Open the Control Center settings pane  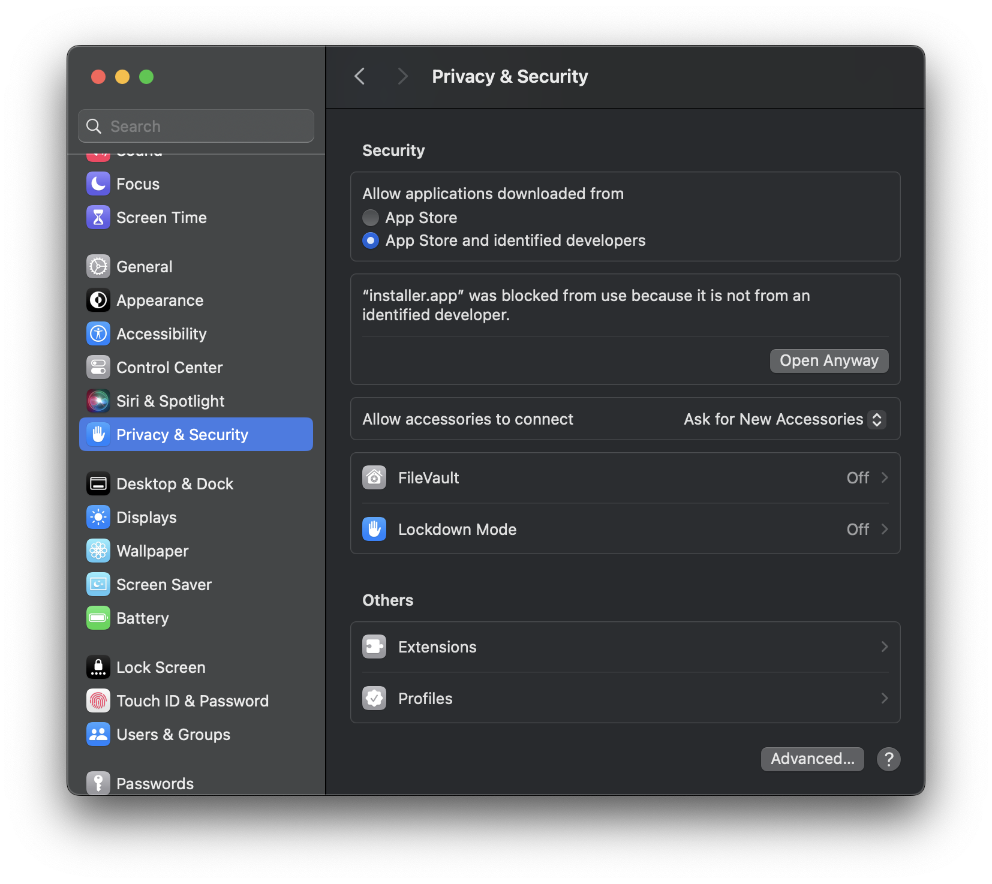[196, 367]
